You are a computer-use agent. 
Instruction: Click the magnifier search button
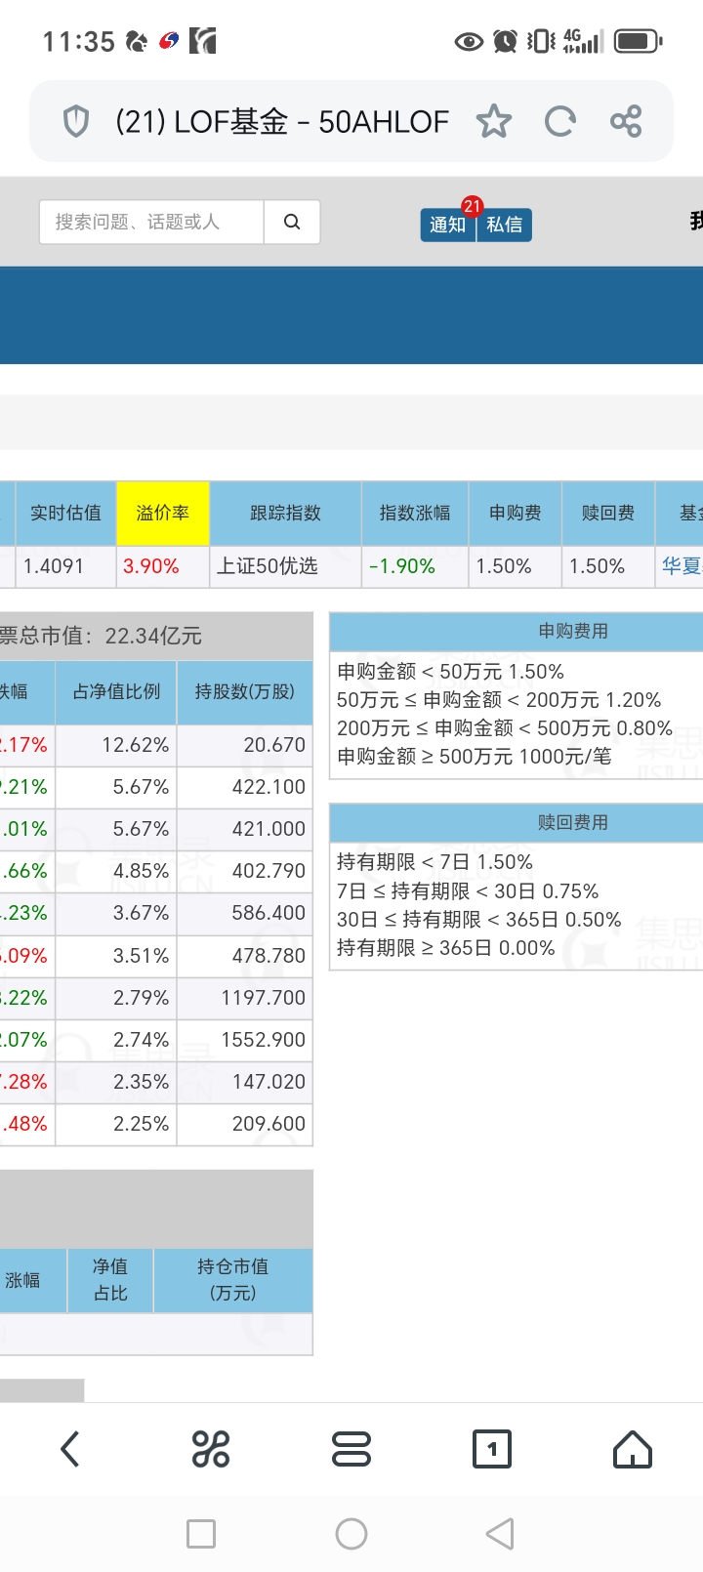pyautogui.click(x=292, y=223)
